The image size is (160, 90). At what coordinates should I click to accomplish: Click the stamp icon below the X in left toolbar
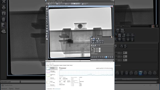coord(47,29)
